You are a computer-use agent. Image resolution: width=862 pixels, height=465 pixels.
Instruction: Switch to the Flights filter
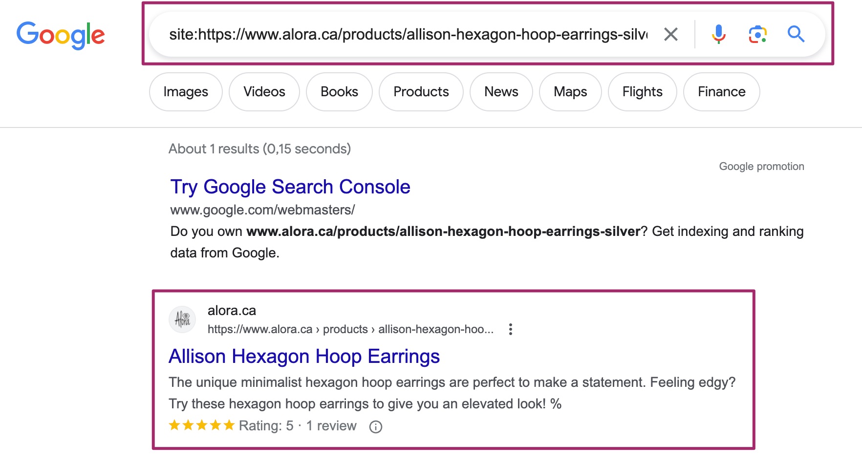[643, 92]
